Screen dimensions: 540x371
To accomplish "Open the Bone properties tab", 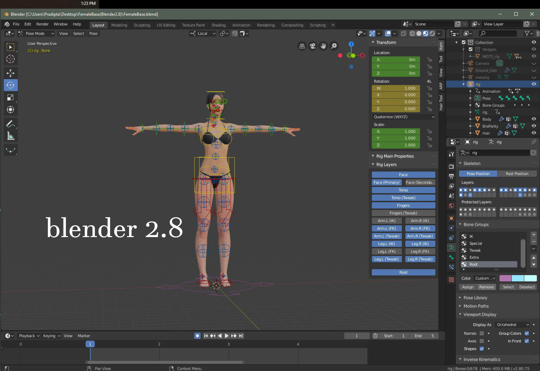I will 451,257.
